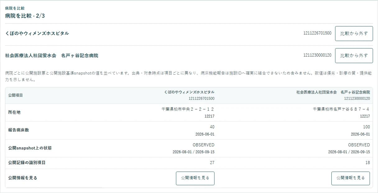Click くぼのやウィメンズホスピタル in the table column header
This screenshot has height=193, width=378.
[x=189, y=92]
